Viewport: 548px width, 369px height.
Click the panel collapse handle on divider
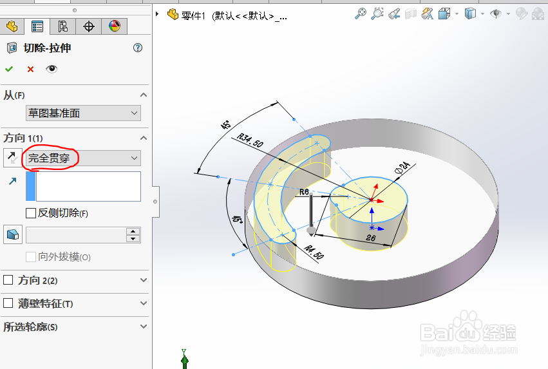(x=156, y=202)
